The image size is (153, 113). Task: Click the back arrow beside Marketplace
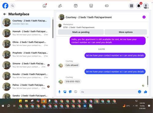(5, 14)
